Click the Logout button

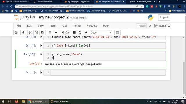pyautogui.click(x=164, y=17)
